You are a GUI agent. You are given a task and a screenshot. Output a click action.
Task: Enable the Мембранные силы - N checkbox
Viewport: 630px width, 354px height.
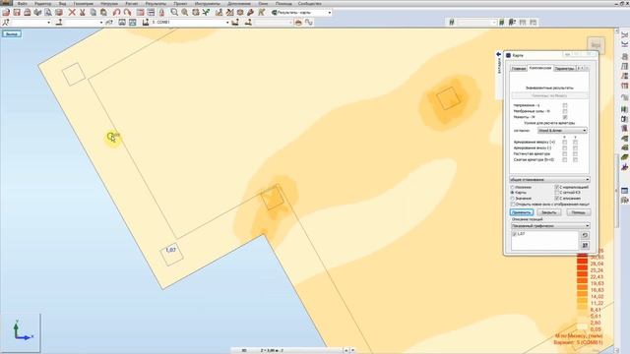click(565, 111)
